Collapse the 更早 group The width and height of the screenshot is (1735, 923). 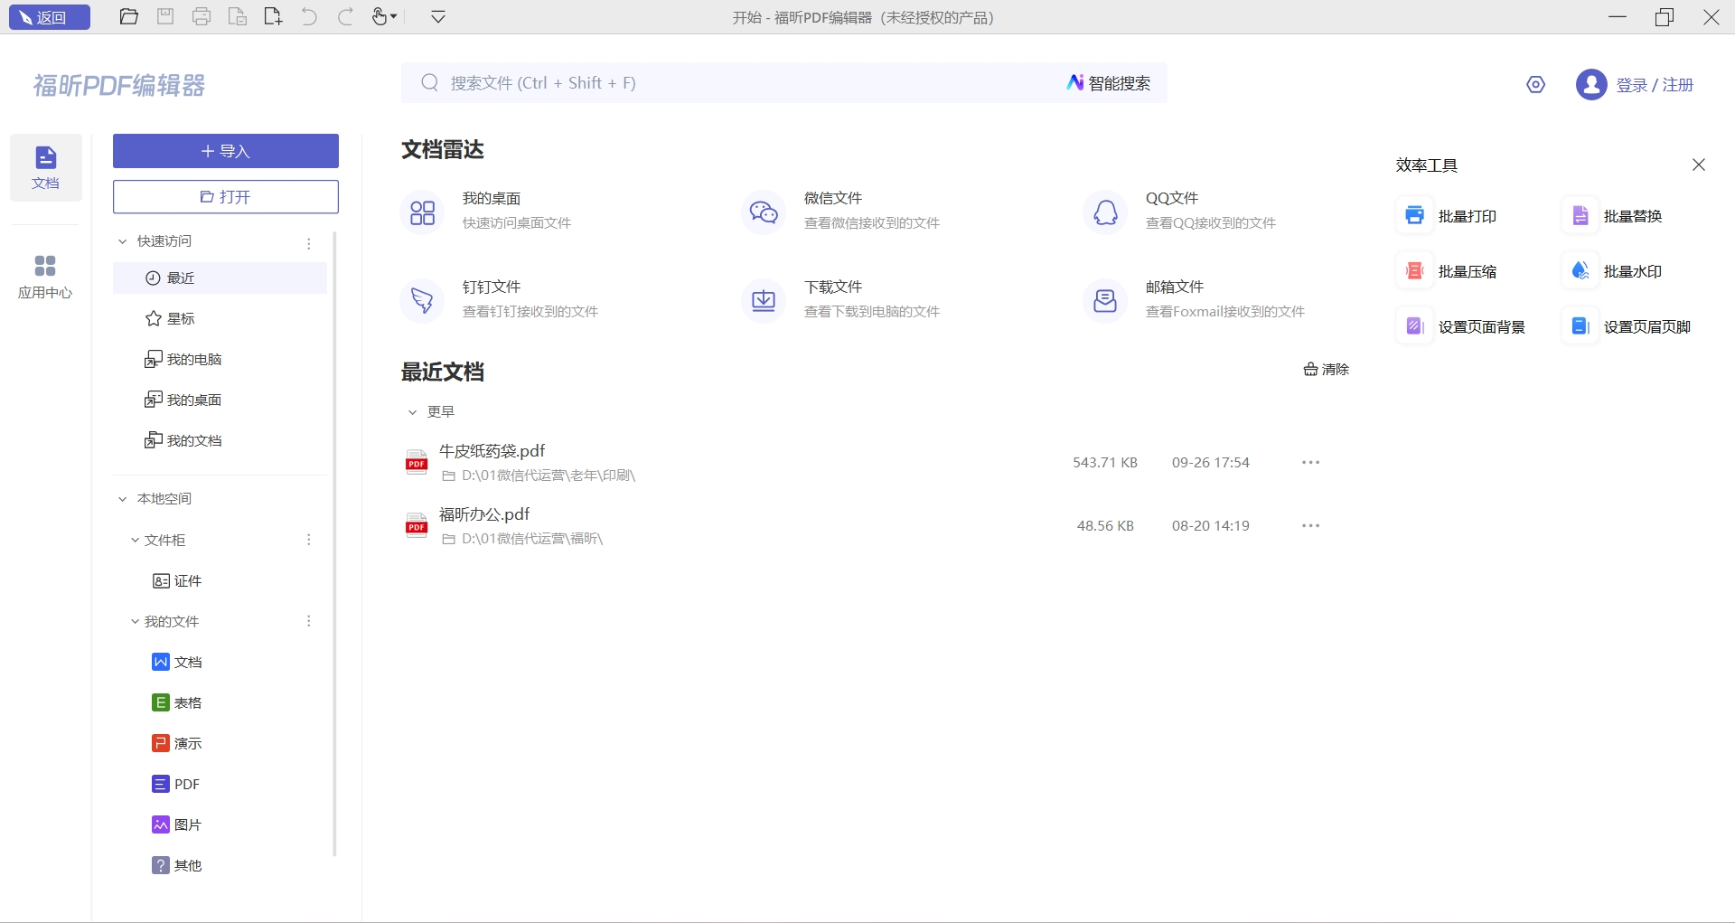(x=412, y=412)
